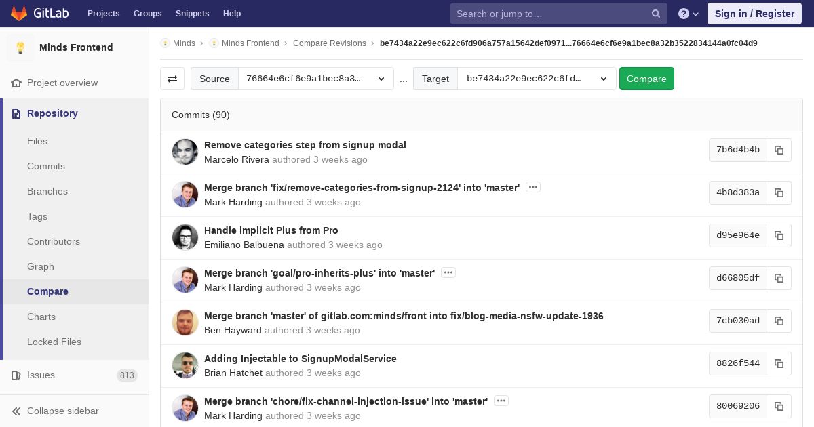Open the Projects menu
The width and height of the screenshot is (814, 427).
click(x=104, y=14)
